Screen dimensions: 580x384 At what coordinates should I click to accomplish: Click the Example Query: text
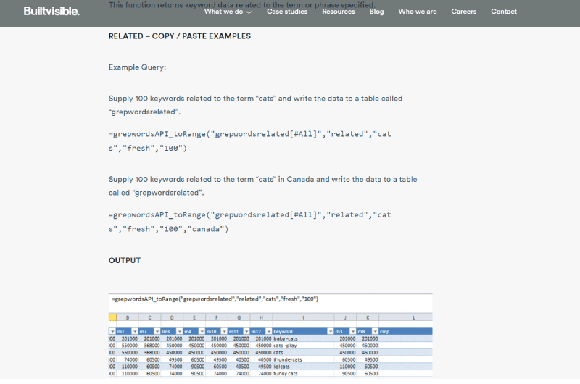click(x=137, y=67)
